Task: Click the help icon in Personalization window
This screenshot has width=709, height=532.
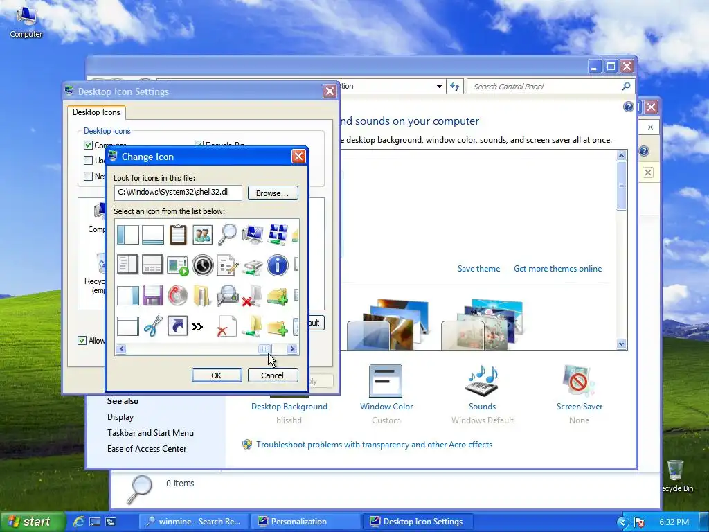Action: click(x=628, y=107)
